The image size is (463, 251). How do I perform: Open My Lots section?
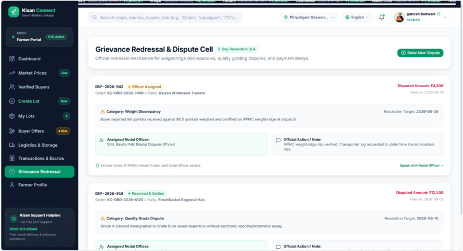39,116
